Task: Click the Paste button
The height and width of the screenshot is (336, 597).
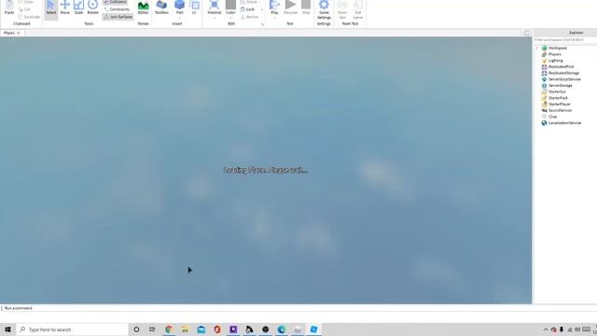Action: (9, 7)
